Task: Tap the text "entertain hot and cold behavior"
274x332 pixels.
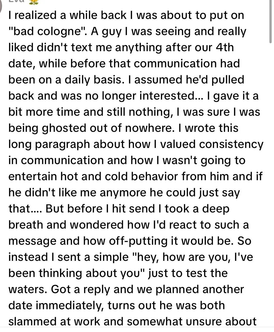Action: [x=93, y=176]
